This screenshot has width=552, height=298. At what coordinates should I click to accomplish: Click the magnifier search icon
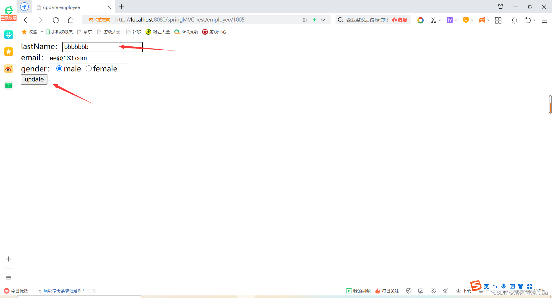340,20
